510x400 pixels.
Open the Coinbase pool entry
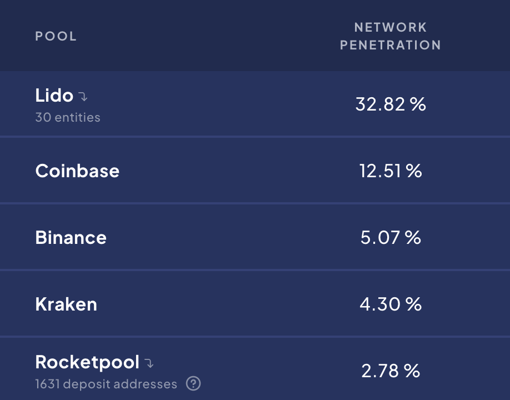[77, 171]
